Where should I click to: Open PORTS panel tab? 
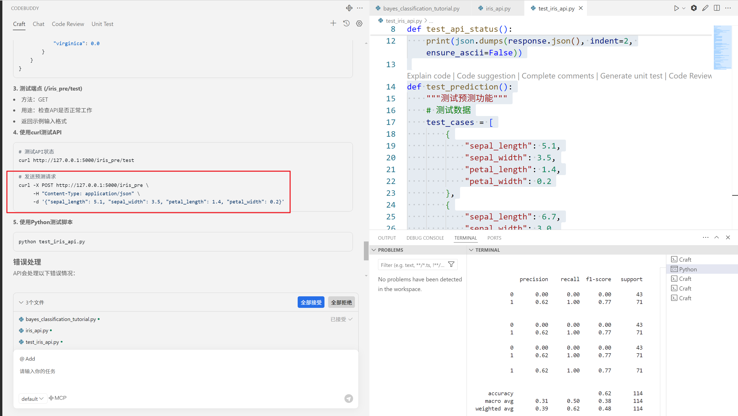point(494,238)
